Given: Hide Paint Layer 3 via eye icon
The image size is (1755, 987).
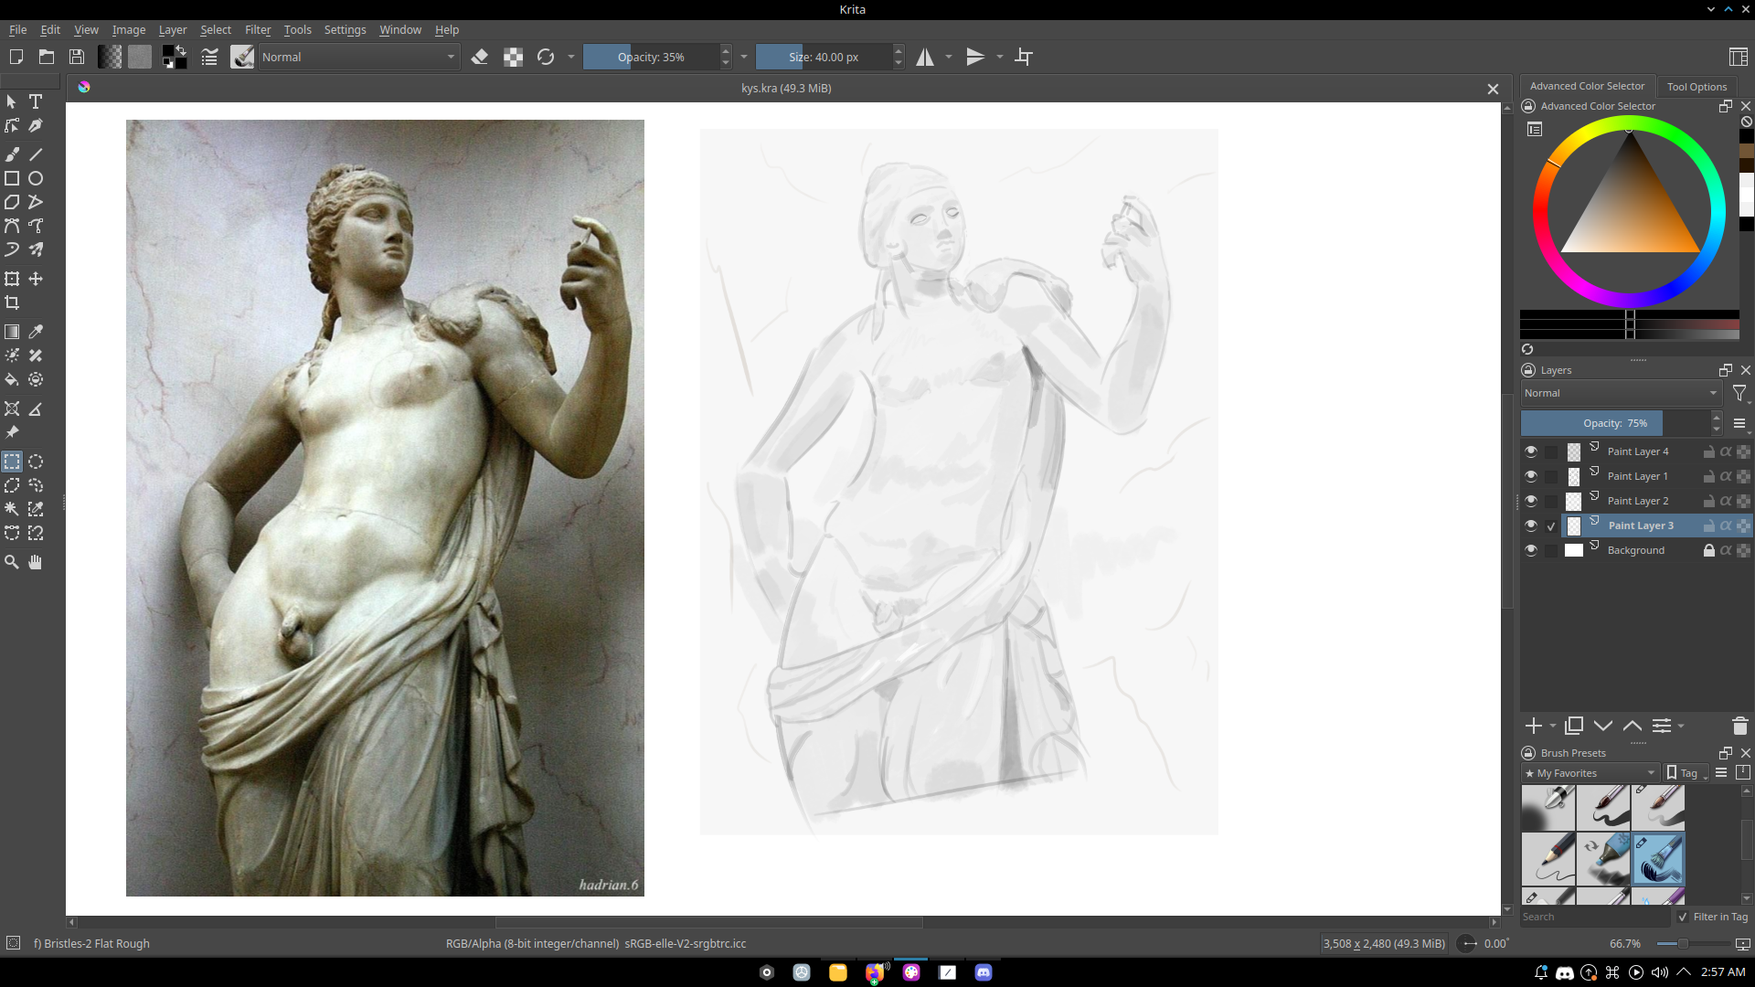Looking at the screenshot, I should pos(1531,525).
